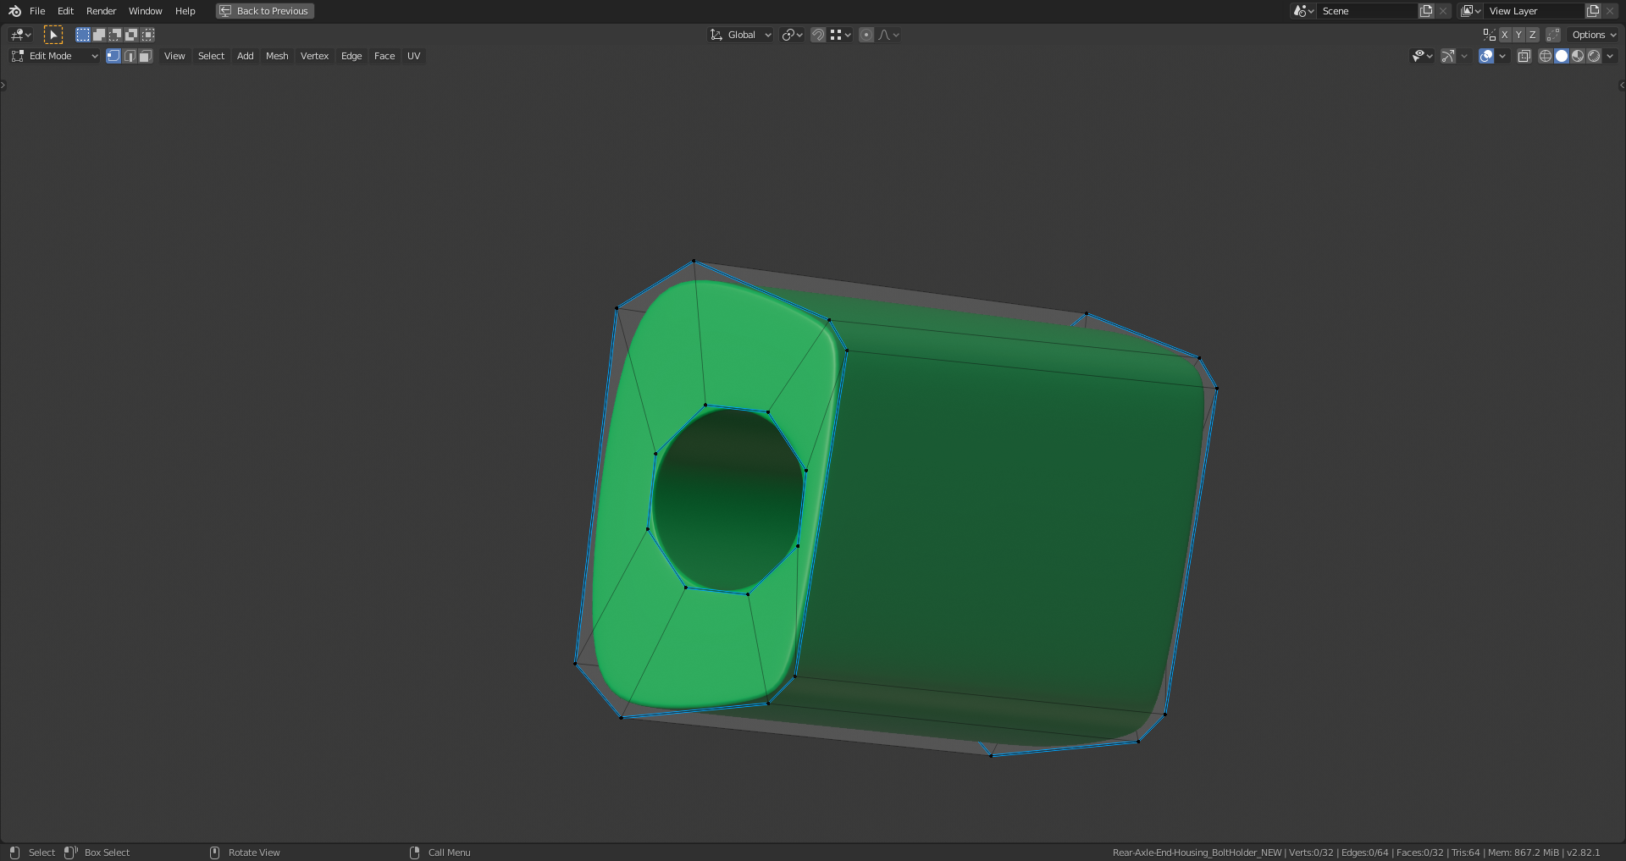The width and height of the screenshot is (1626, 861).
Task: Open the UV menu button
Action: [x=413, y=56]
